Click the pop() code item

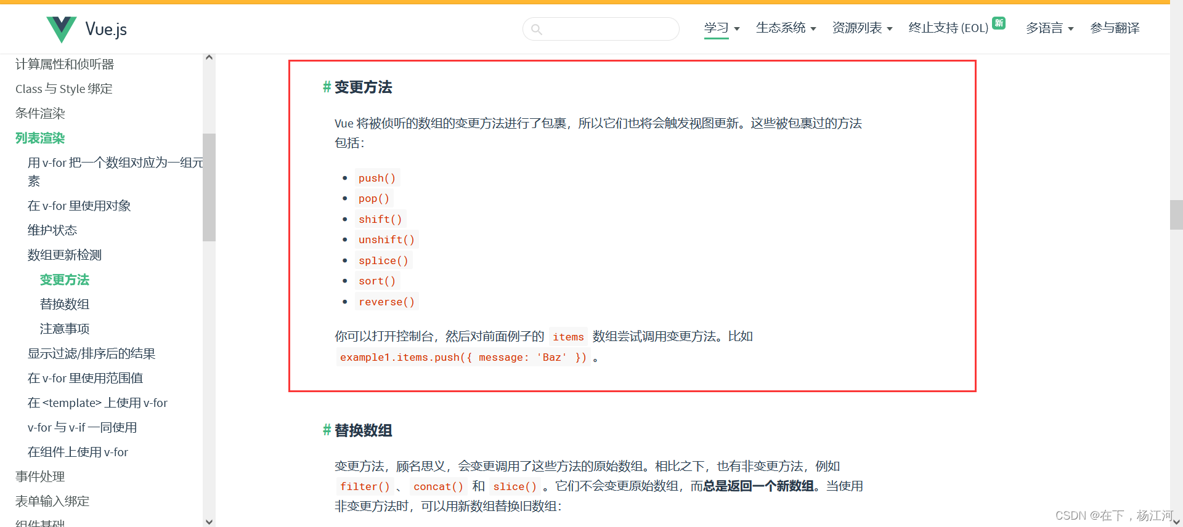point(374,198)
